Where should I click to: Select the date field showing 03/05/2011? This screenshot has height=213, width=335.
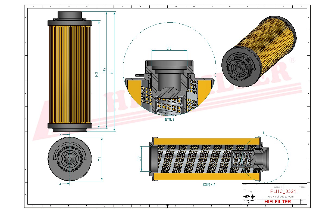click(278, 187)
